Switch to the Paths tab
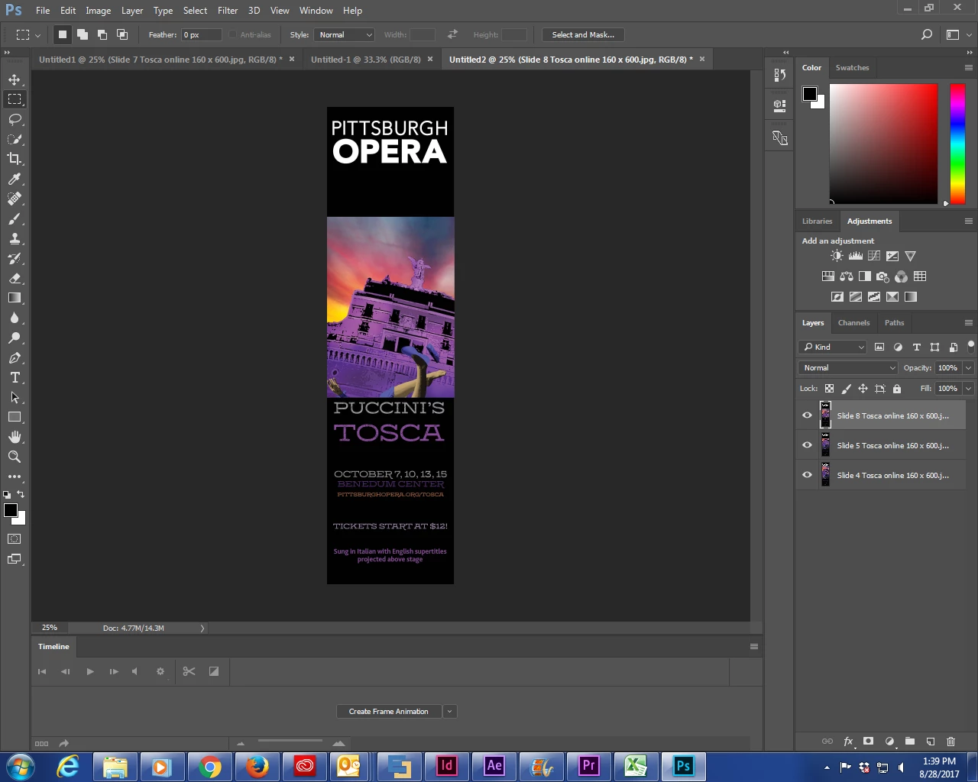 894,322
